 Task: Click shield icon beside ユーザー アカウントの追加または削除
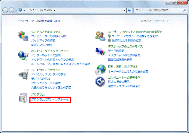click(x=109, y=36)
